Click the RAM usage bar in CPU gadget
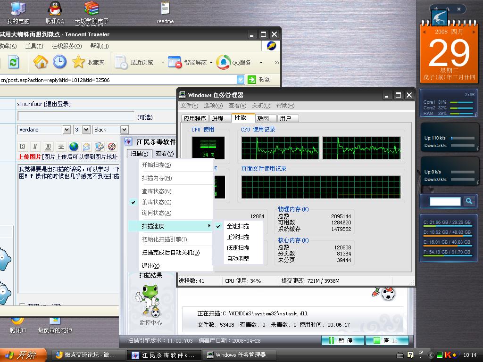The image size is (483, 362). 461,114
